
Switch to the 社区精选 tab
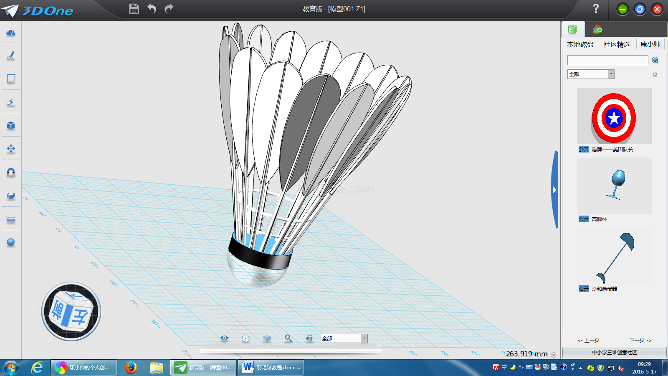tap(617, 44)
